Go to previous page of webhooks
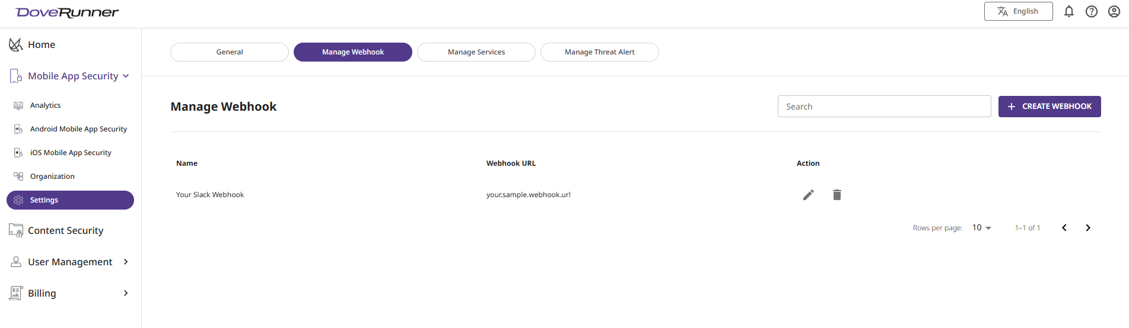 click(1064, 228)
